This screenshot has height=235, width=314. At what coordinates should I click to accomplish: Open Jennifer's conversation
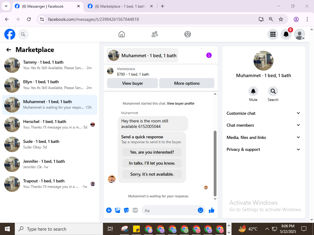click(x=50, y=164)
